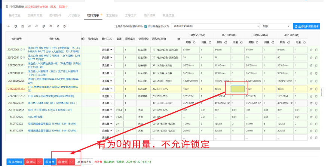Click trash icon in first material row
Screen dimensions: 334x167
pyautogui.click(x=311, y=50)
